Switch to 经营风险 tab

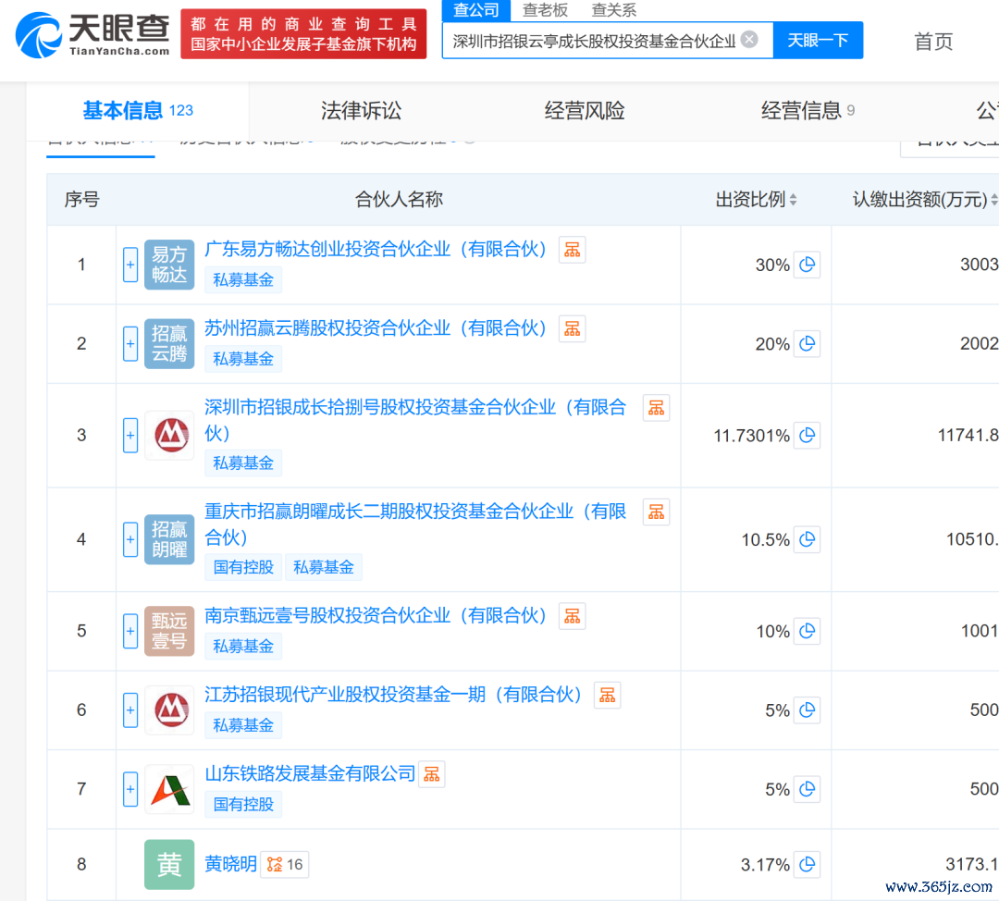(585, 111)
